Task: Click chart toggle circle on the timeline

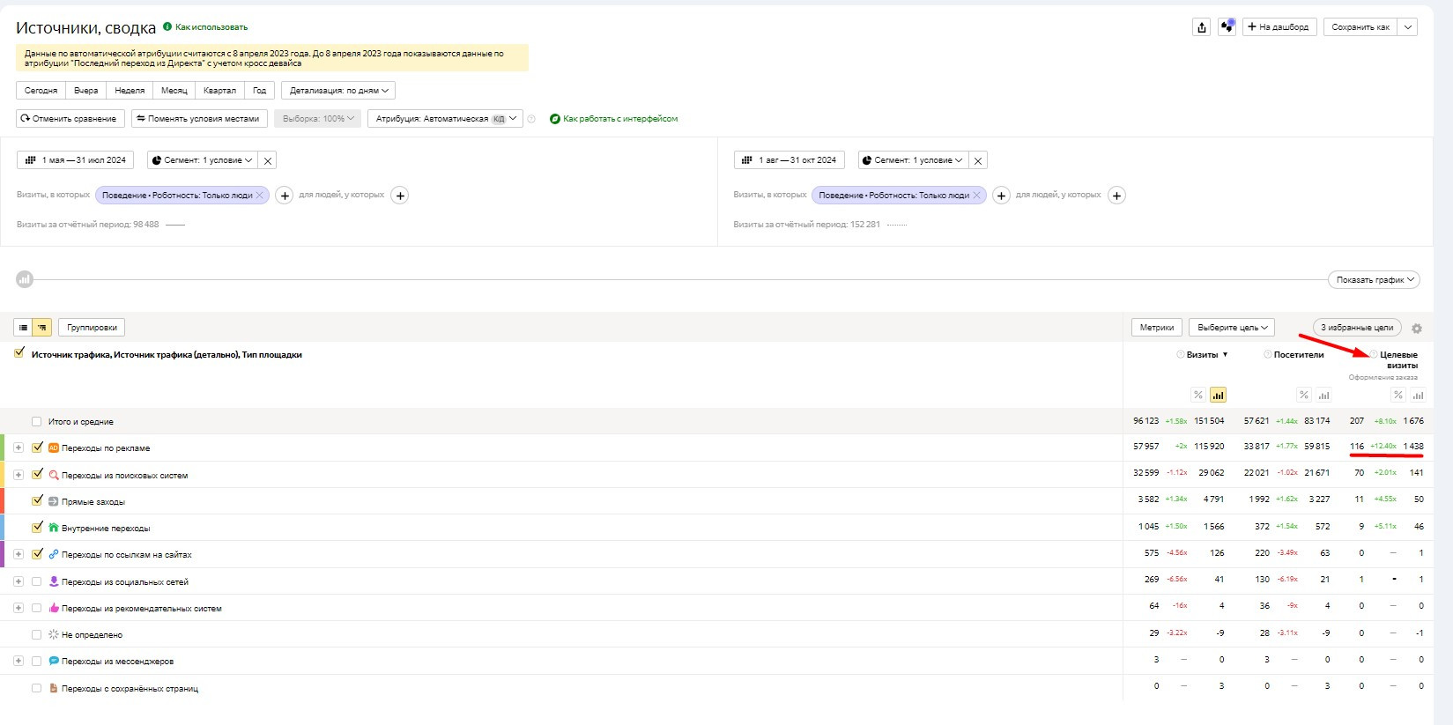Action: click(25, 279)
